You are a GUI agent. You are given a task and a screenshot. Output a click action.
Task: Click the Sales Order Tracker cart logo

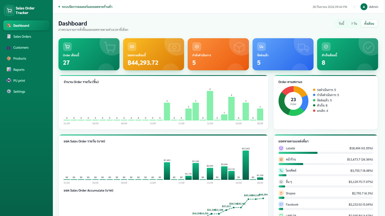tap(9, 10)
